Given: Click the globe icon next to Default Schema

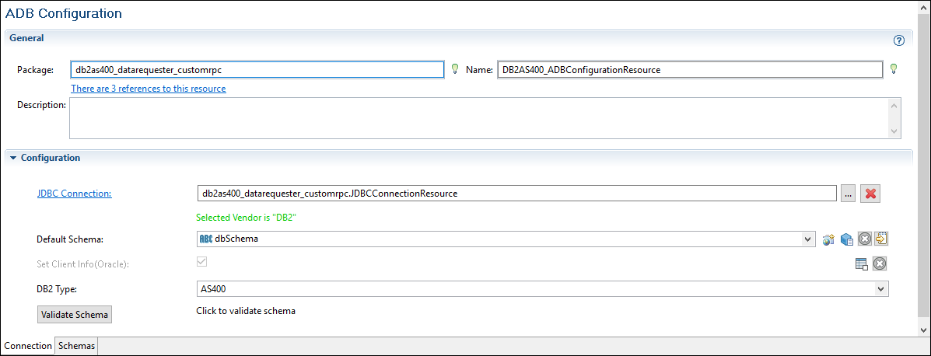Looking at the screenshot, I should point(828,239).
